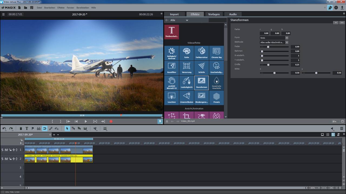The height and width of the screenshot is (194, 346).
Task: Click the scissors cut tool
Action: coord(95,129)
